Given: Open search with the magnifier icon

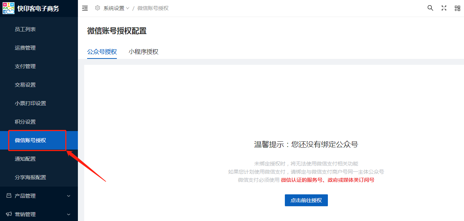Looking at the screenshot, I should 430,8.
